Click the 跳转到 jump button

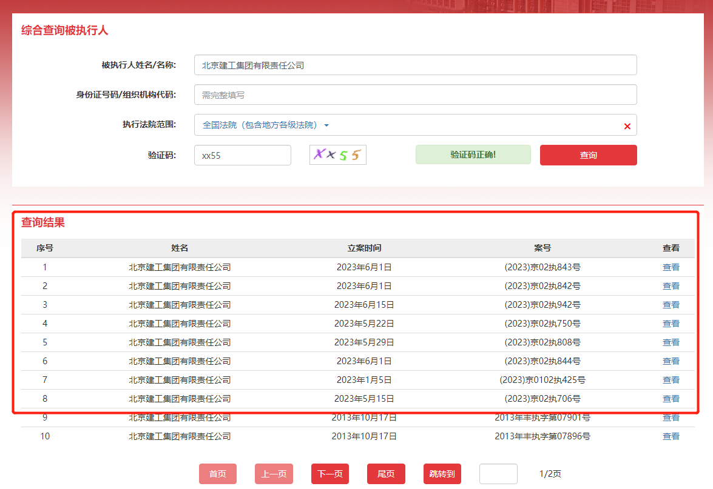pyautogui.click(x=442, y=474)
